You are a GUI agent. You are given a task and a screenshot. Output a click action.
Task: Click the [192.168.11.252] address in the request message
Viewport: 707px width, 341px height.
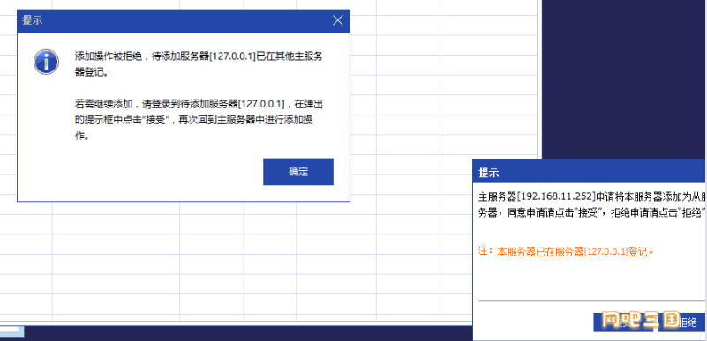tap(555, 197)
